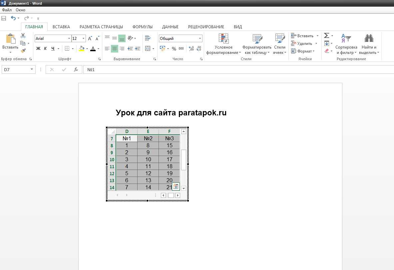394x270 pixels.
Task: Click the Wrap Text icon
Action: pyautogui.click(x=148, y=38)
